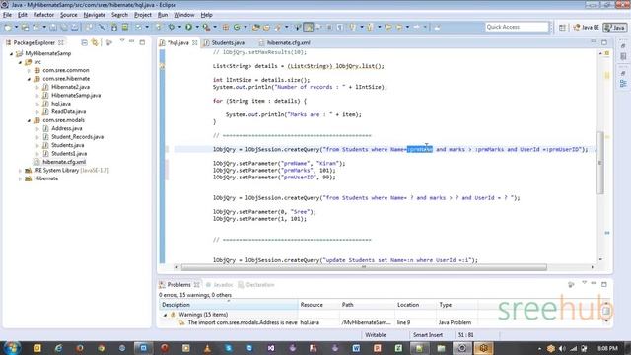Click the New file toolbar icon
This screenshot has height=355, width=631.
pyautogui.click(x=8, y=27)
